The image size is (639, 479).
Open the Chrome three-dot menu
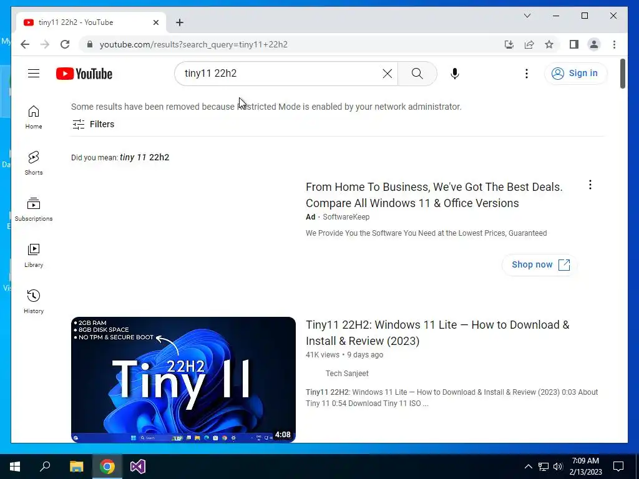pos(614,44)
